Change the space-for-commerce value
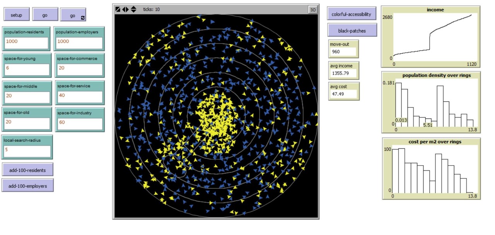Viewport: 495px width, 235px height. [x=79, y=69]
